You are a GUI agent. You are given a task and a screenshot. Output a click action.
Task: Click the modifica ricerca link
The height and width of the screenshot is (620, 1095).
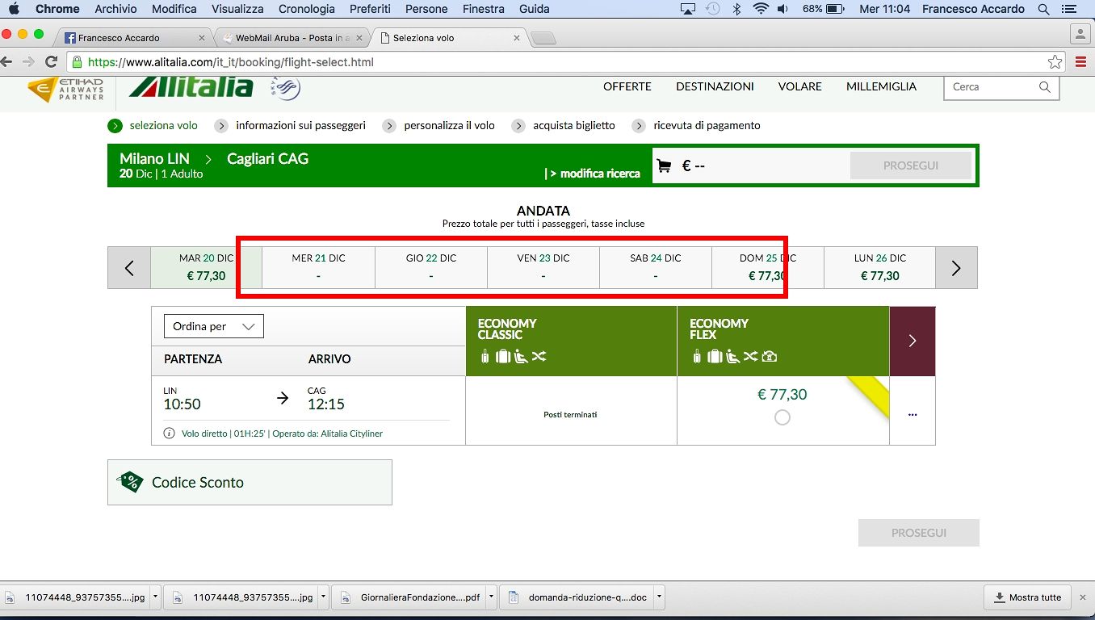click(595, 174)
